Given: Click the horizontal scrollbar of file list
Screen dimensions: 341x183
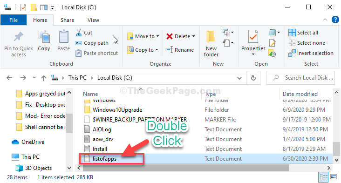Looking at the screenshot, I should click(185, 168).
